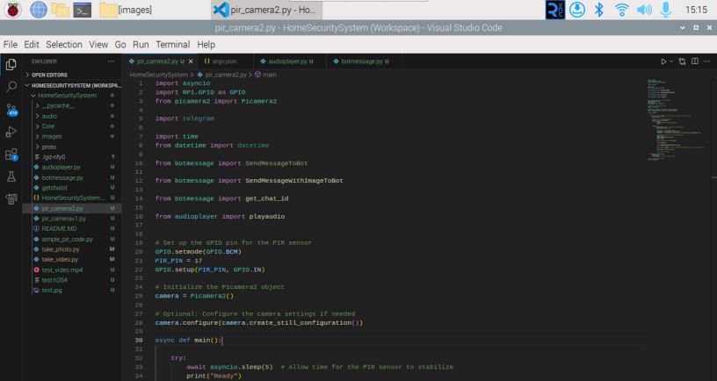Image resolution: width=717 pixels, height=381 pixels.
Task: Open the Terminal menu
Action: coord(173,44)
